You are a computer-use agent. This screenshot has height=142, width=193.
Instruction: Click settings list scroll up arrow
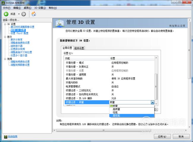(x=156, y=58)
